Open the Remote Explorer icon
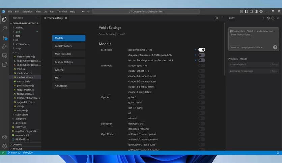Image resolution: width=282 pixels, height=163 pixels. coord(4,56)
